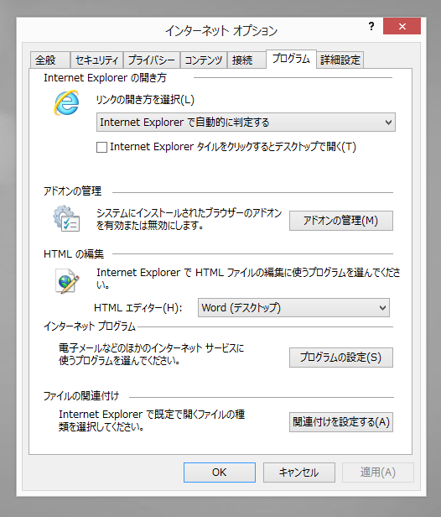Click the 関連付けを設定する(A) button
The height and width of the screenshot is (517, 441).
[x=341, y=422]
